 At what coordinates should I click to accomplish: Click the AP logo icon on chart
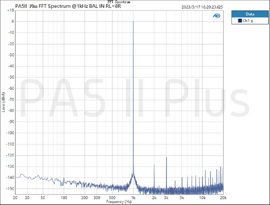[216, 15]
